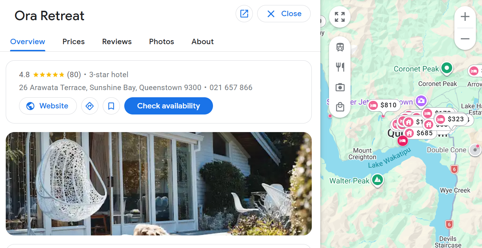Open the hotel exterior photo
This screenshot has height=248, width=482.
click(159, 184)
